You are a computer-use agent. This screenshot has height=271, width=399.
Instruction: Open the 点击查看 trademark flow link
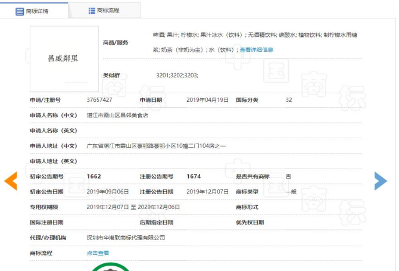coord(98,253)
